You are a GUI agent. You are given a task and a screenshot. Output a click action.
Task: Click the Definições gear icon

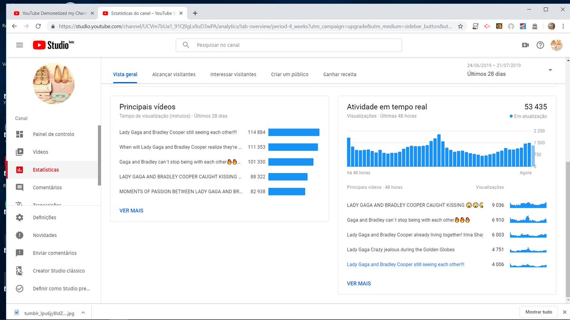click(x=19, y=217)
